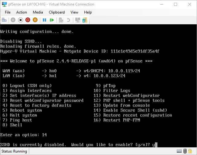Open the Media menu
Viewport: 197px width, 155px height.
coord(38,12)
